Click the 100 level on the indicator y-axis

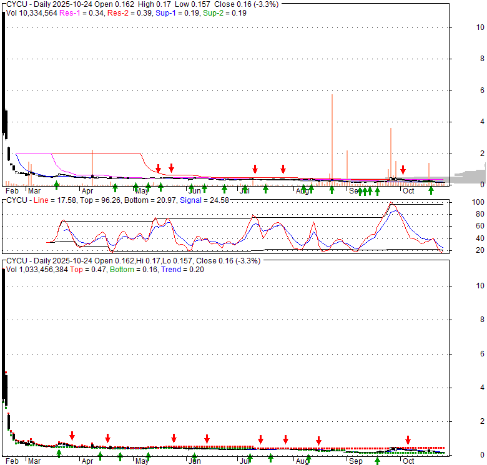(478, 202)
